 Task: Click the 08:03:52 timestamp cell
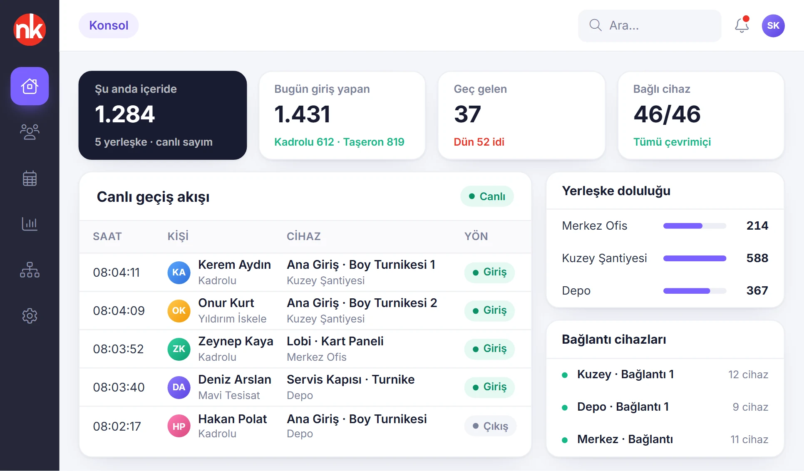118,349
